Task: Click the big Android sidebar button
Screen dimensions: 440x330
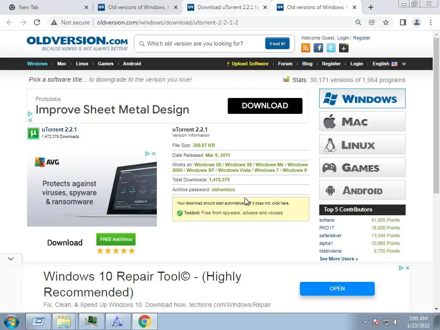Action: (x=362, y=190)
